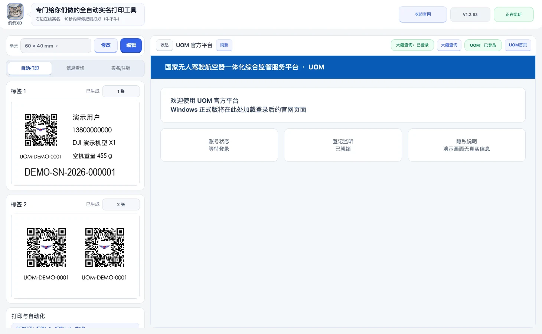Click the app title 专门给你们做的全自动实名打印工具
542x334 pixels.
pyautogui.click(x=86, y=10)
